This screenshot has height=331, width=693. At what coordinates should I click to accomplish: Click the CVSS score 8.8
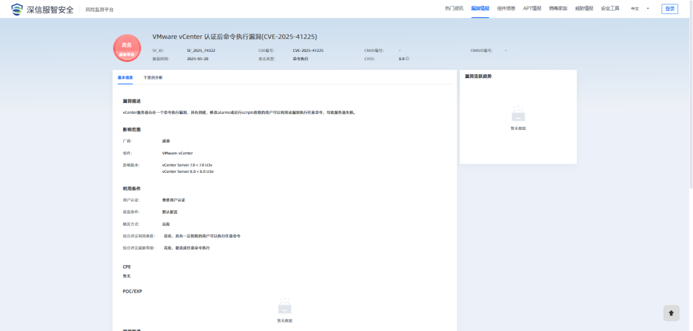tap(401, 58)
